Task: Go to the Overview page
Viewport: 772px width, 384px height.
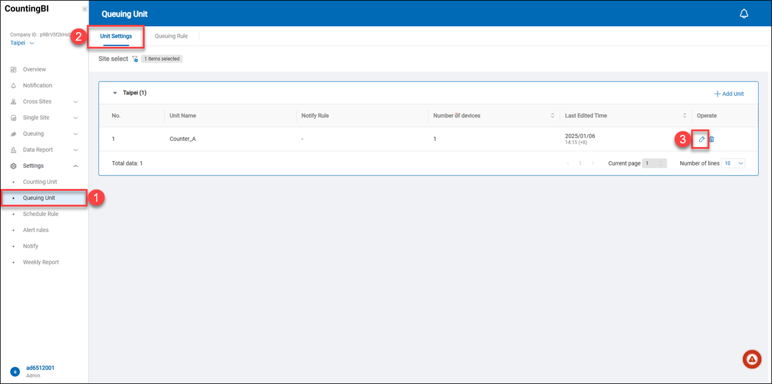Action: tap(34, 69)
